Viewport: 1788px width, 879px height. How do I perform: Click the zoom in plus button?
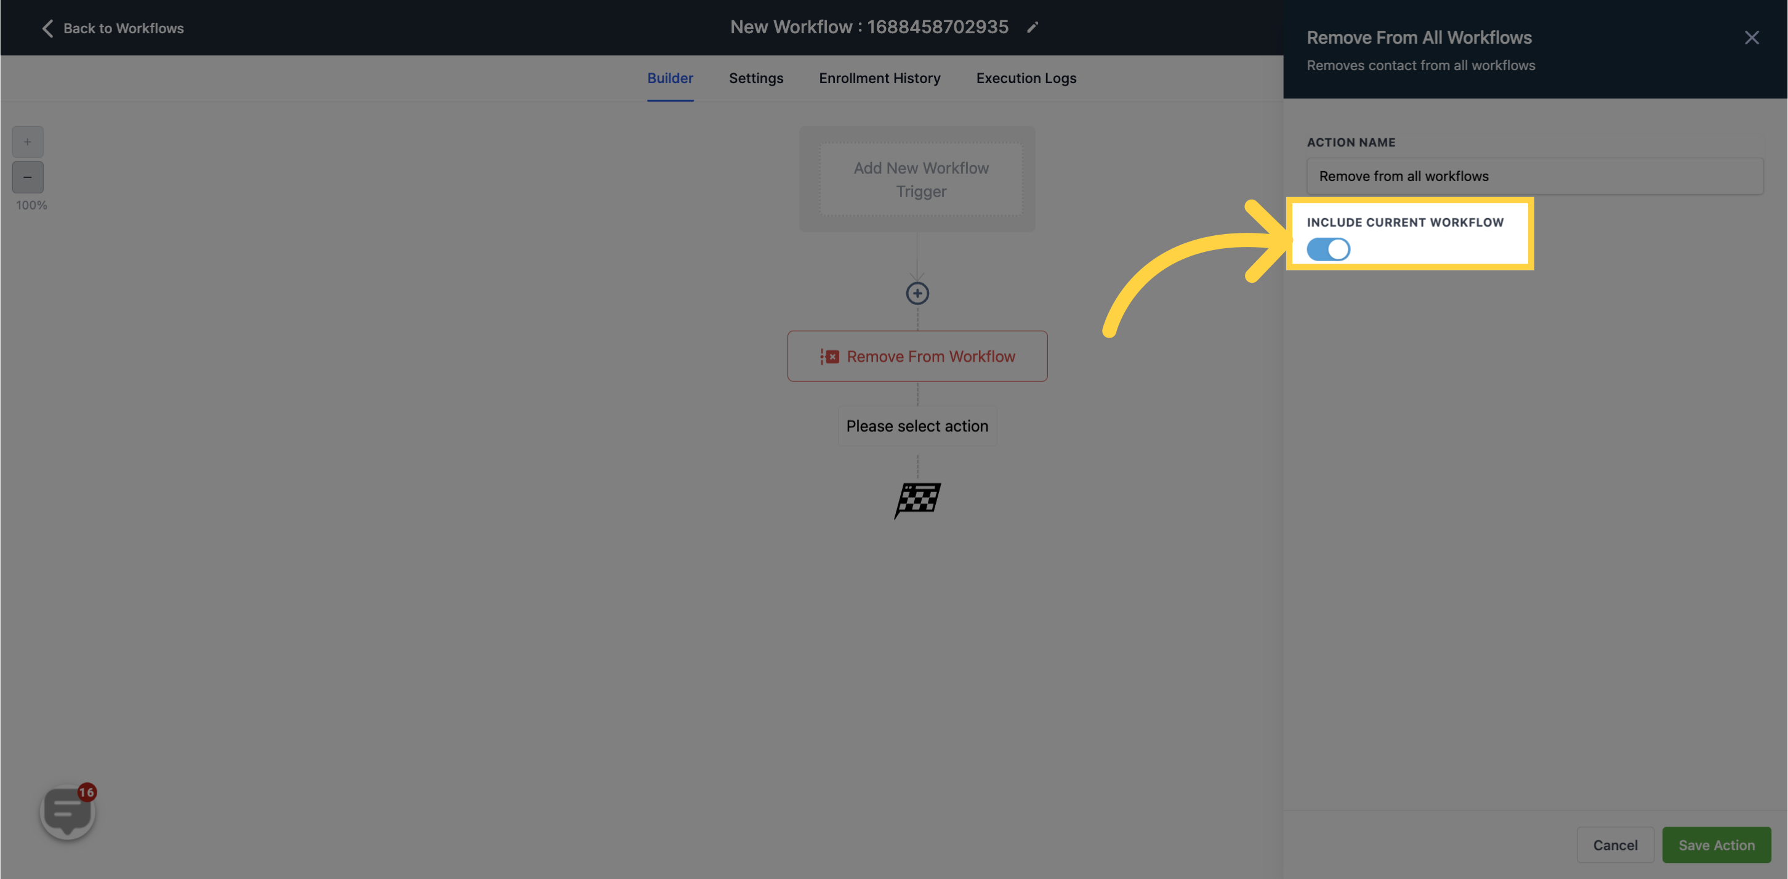pyautogui.click(x=27, y=142)
